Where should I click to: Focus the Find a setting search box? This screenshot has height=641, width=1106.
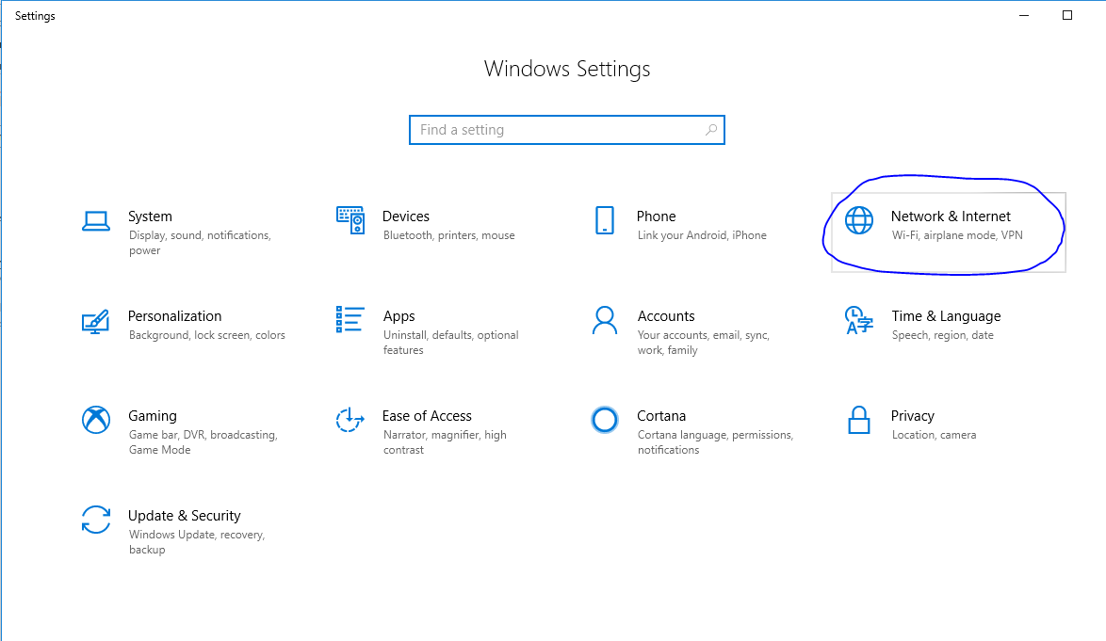click(567, 130)
